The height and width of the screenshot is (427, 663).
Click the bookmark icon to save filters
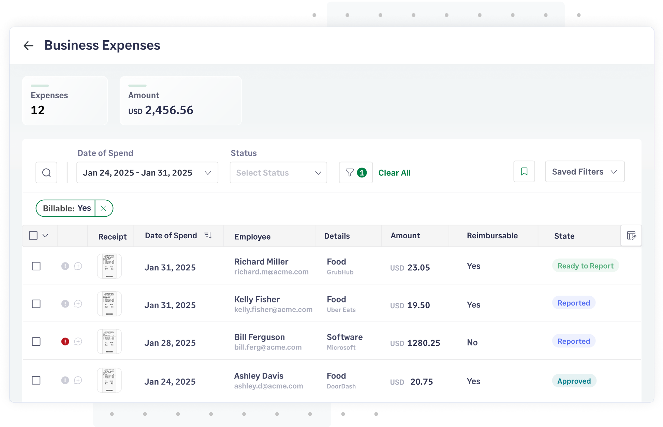(524, 171)
